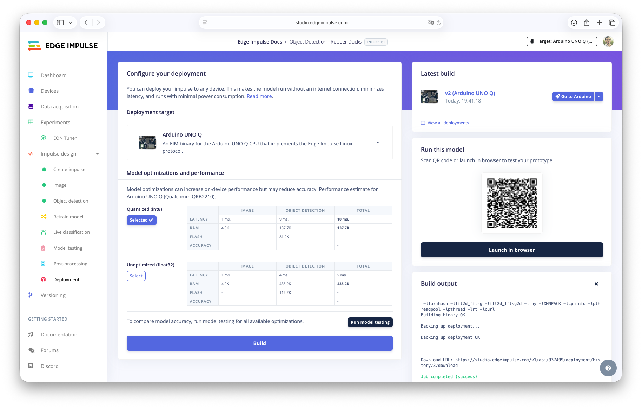
Task: Click the Retrain model shuffle icon
Action: pyautogui.click(x=44, y=217)
